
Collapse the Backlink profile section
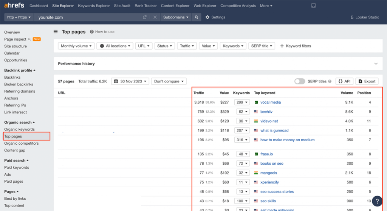(20, 70)
